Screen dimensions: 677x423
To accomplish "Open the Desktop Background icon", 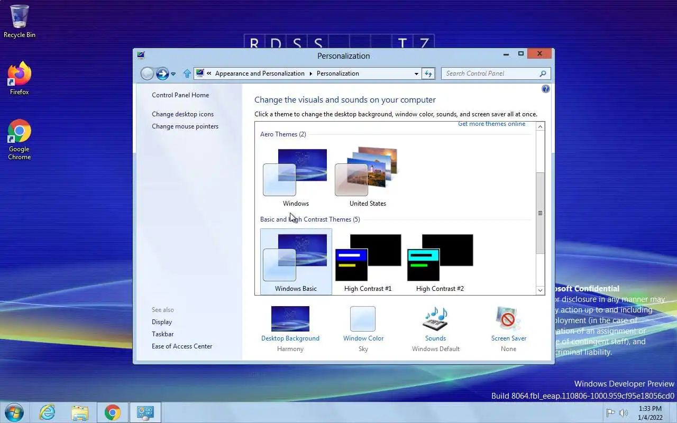I will click(290, 319).
